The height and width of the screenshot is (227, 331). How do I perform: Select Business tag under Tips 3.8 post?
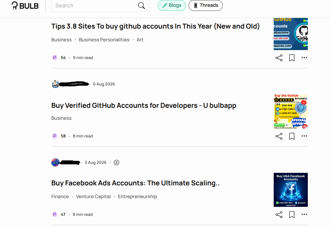pos(61,40)
